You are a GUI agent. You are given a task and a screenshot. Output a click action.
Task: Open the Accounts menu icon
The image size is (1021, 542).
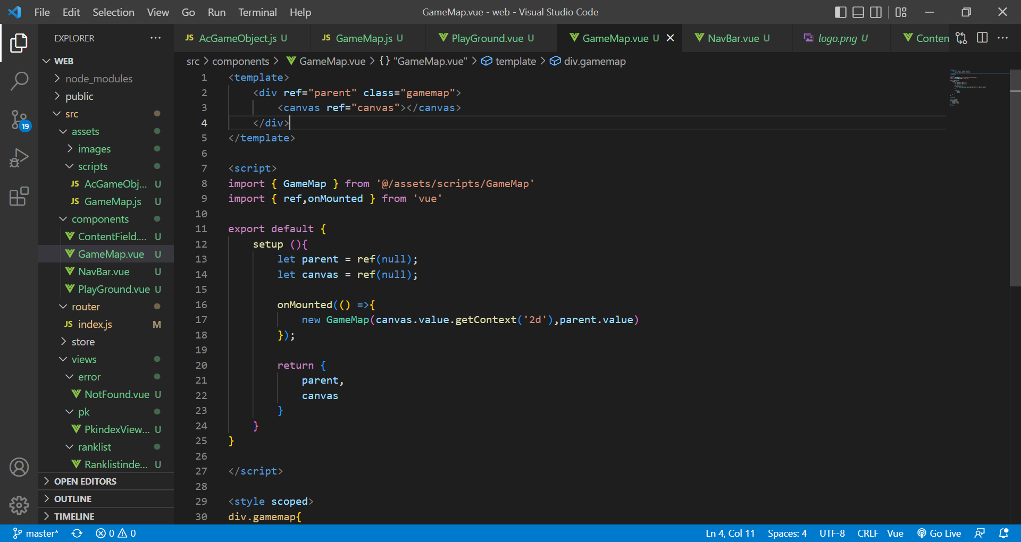[x=19, y=467]
